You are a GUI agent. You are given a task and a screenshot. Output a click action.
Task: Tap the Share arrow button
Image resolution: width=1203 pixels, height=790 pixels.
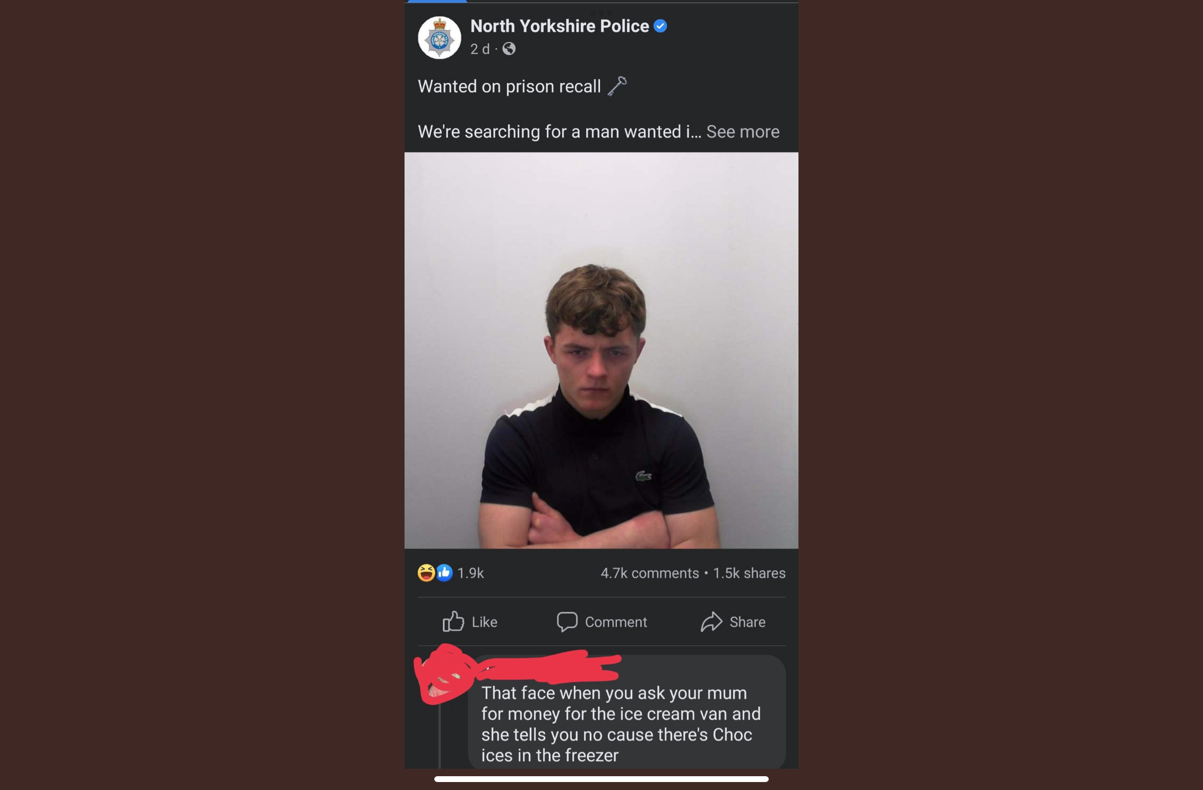point(733,622)
